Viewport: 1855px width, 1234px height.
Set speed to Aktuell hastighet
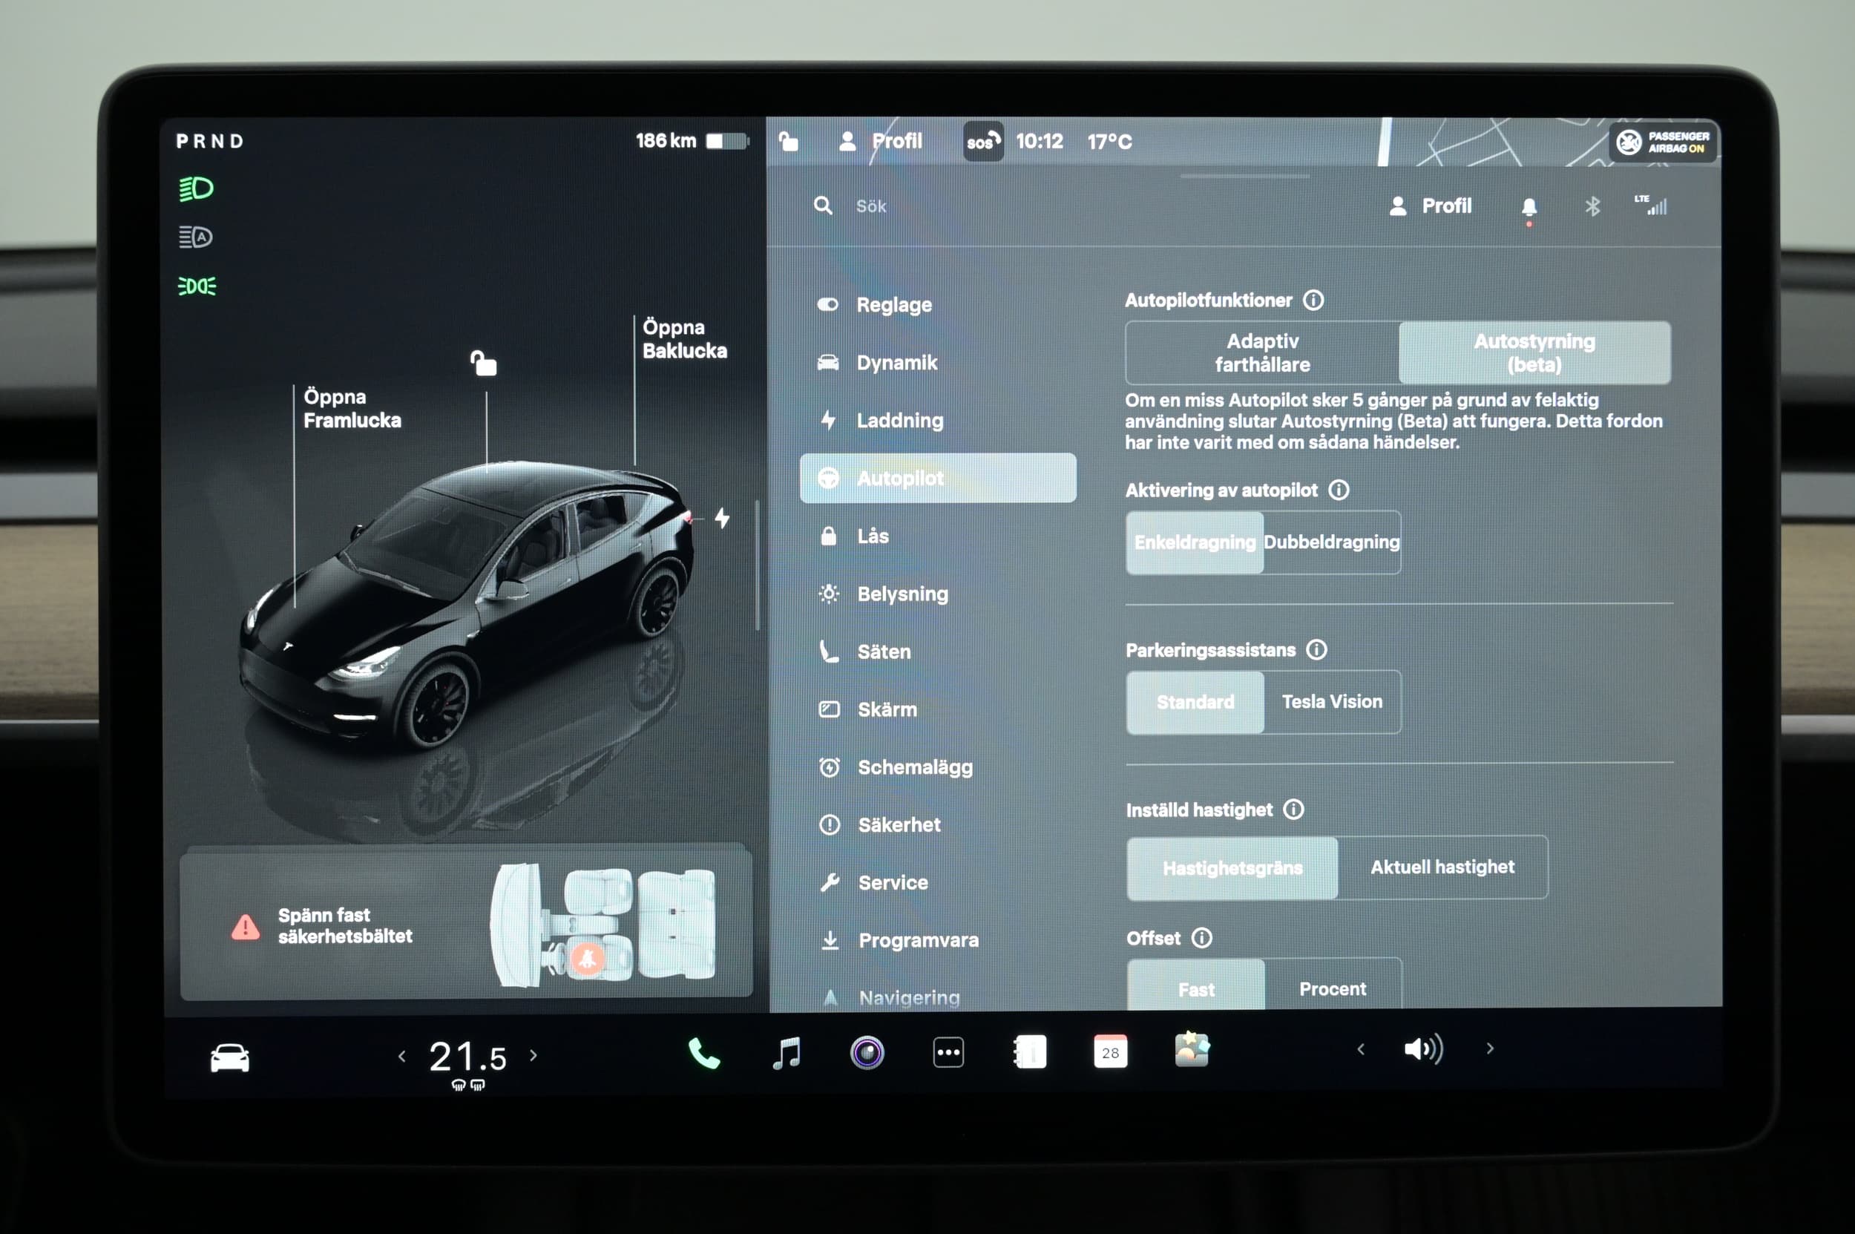1442,867
